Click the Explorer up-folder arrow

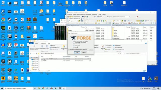coord(36,53)
